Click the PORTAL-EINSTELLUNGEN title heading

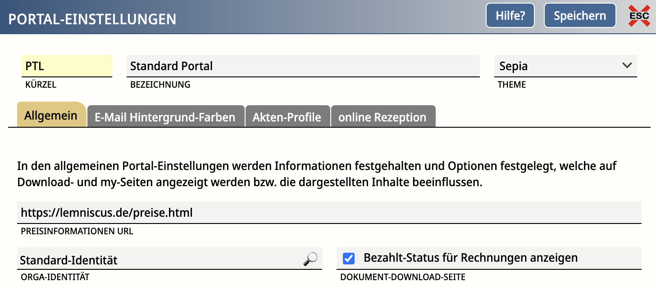(x=92, y=19)
